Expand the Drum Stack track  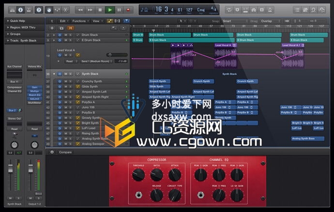pyautogui.click(x=54, y=35)
